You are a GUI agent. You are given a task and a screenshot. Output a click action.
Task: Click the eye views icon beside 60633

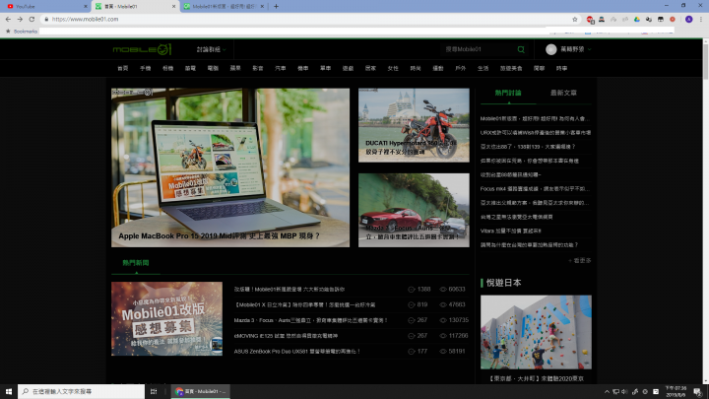[x=443, y=289]
